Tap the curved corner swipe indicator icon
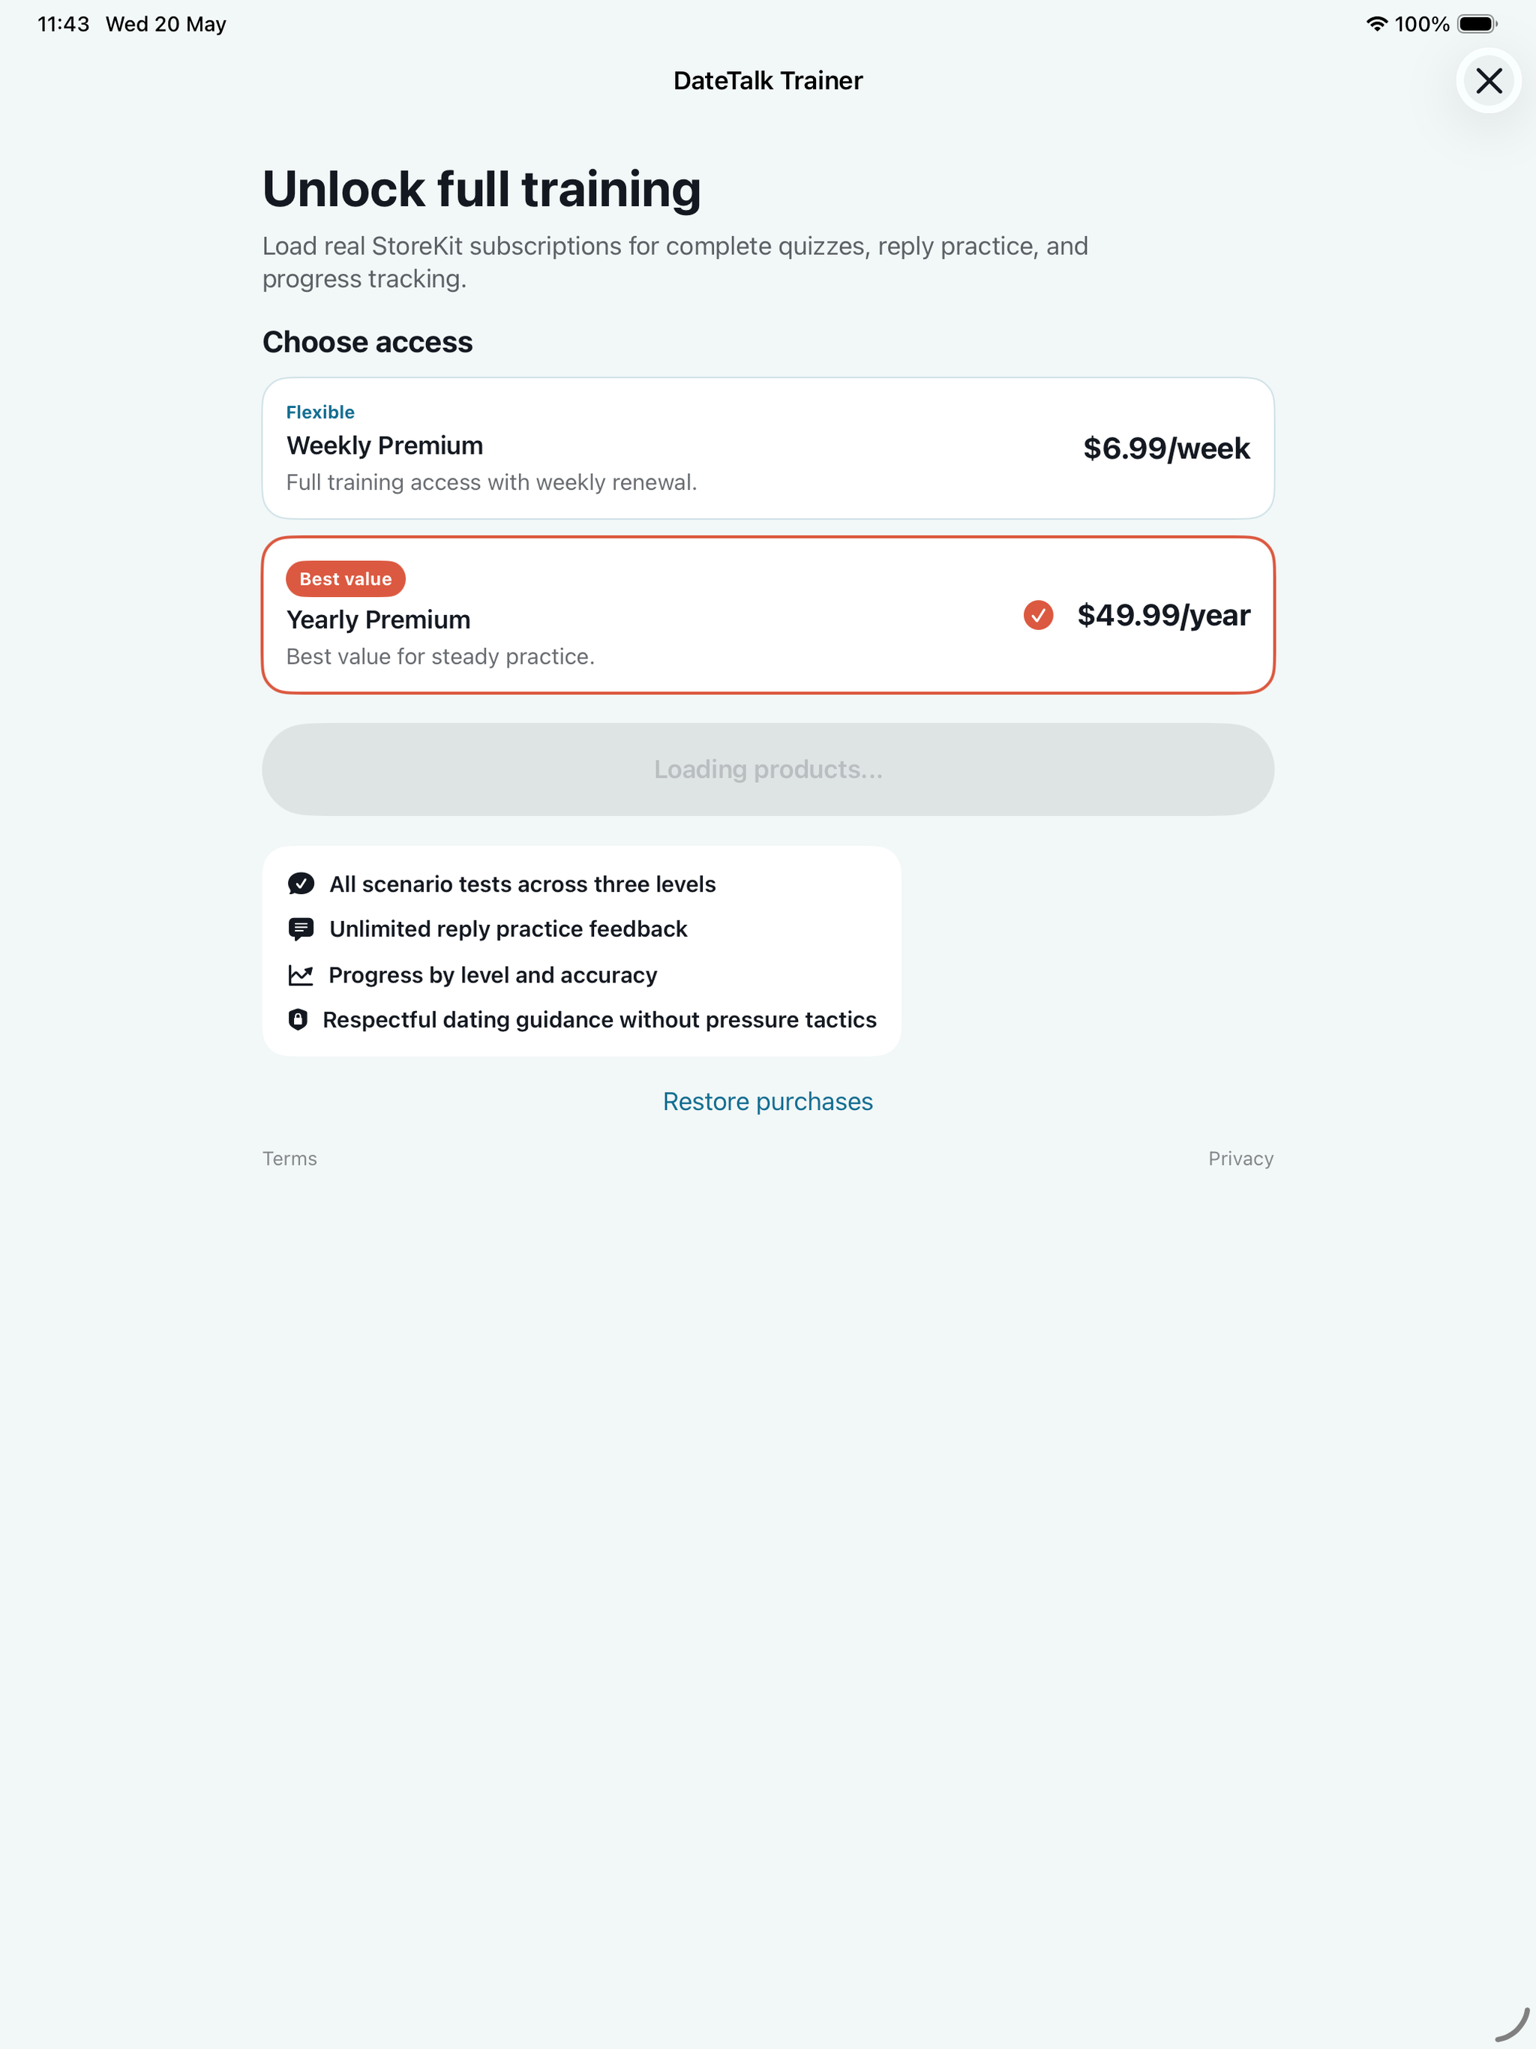The width and height of the screenshot is (1536, 2049). [x=1512, y=2025]
